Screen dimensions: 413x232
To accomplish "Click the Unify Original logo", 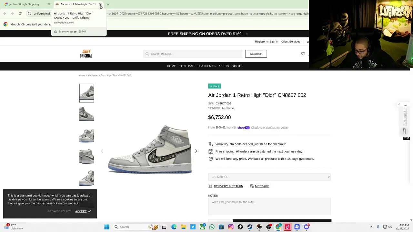I will [86, 54].
